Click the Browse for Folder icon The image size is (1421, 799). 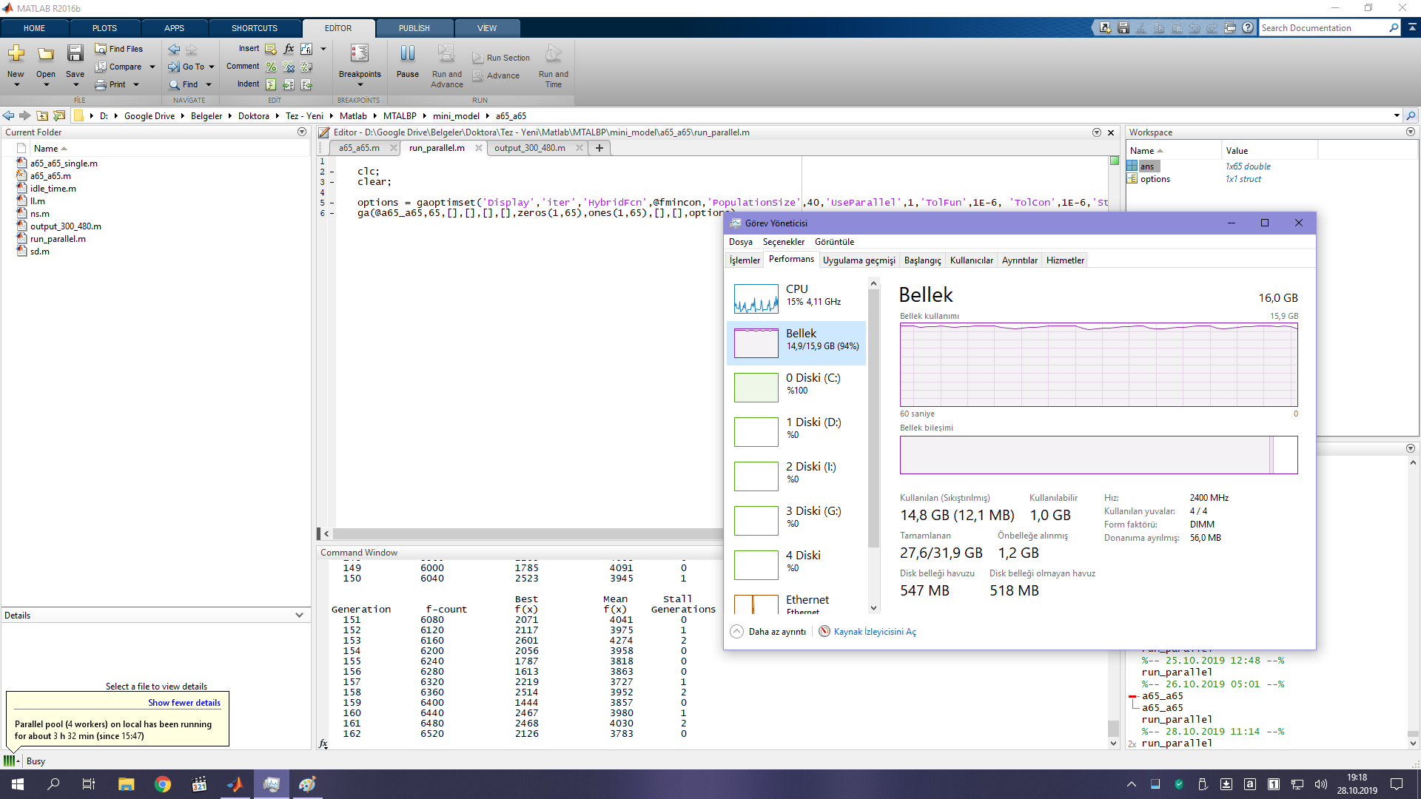pos(59,116)
